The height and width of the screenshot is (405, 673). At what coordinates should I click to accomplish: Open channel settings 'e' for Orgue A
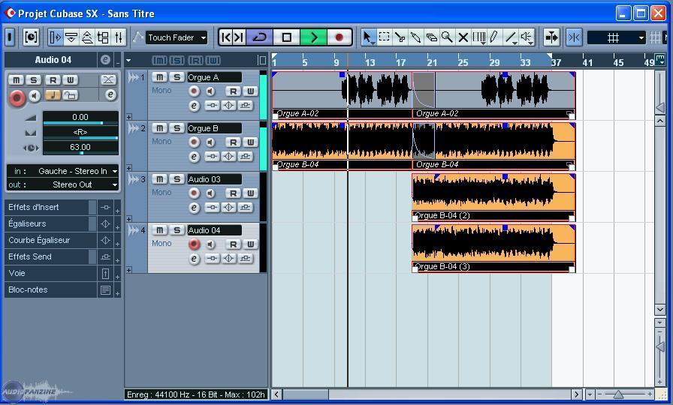pos(194,106)
